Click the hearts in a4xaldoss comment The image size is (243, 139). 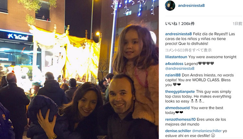pos(206,64)
